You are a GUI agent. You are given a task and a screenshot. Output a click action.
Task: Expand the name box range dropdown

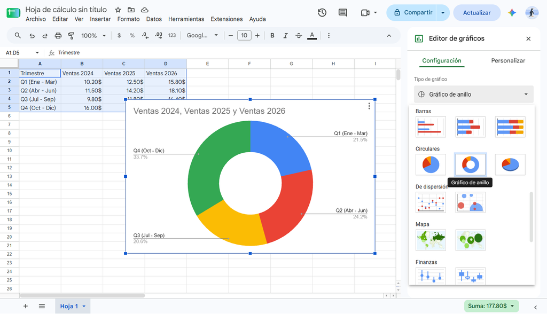tap(37, 53)
